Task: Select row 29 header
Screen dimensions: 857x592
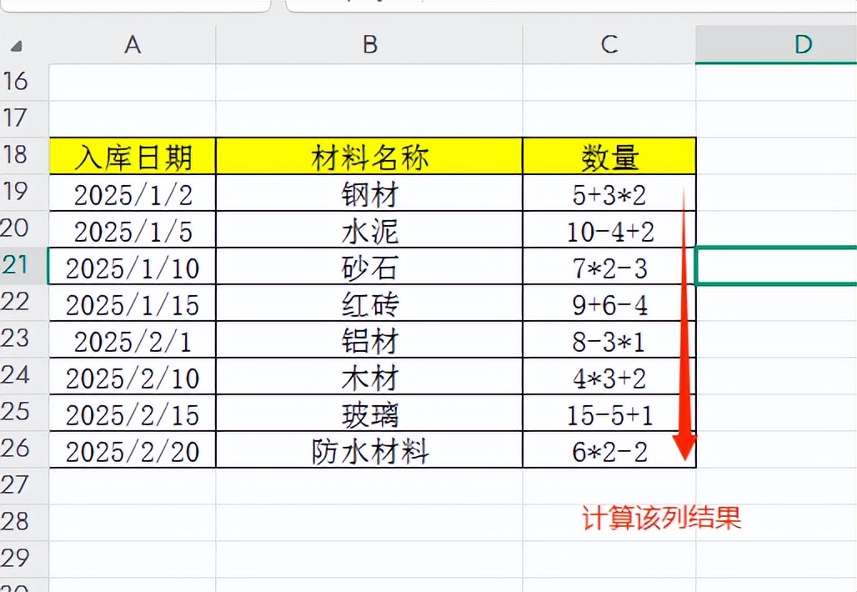Action: (24, 558)
